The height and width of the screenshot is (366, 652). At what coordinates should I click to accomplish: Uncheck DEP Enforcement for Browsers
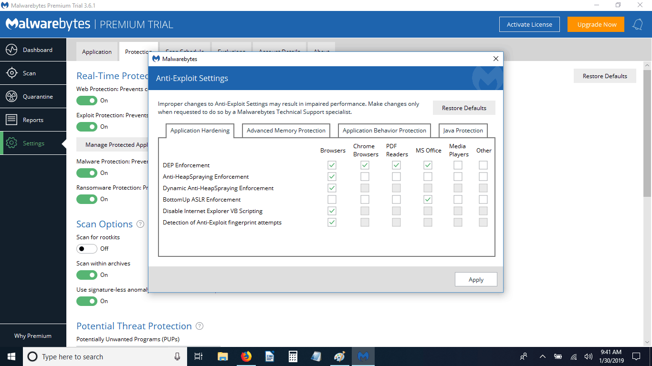(332, 165)
